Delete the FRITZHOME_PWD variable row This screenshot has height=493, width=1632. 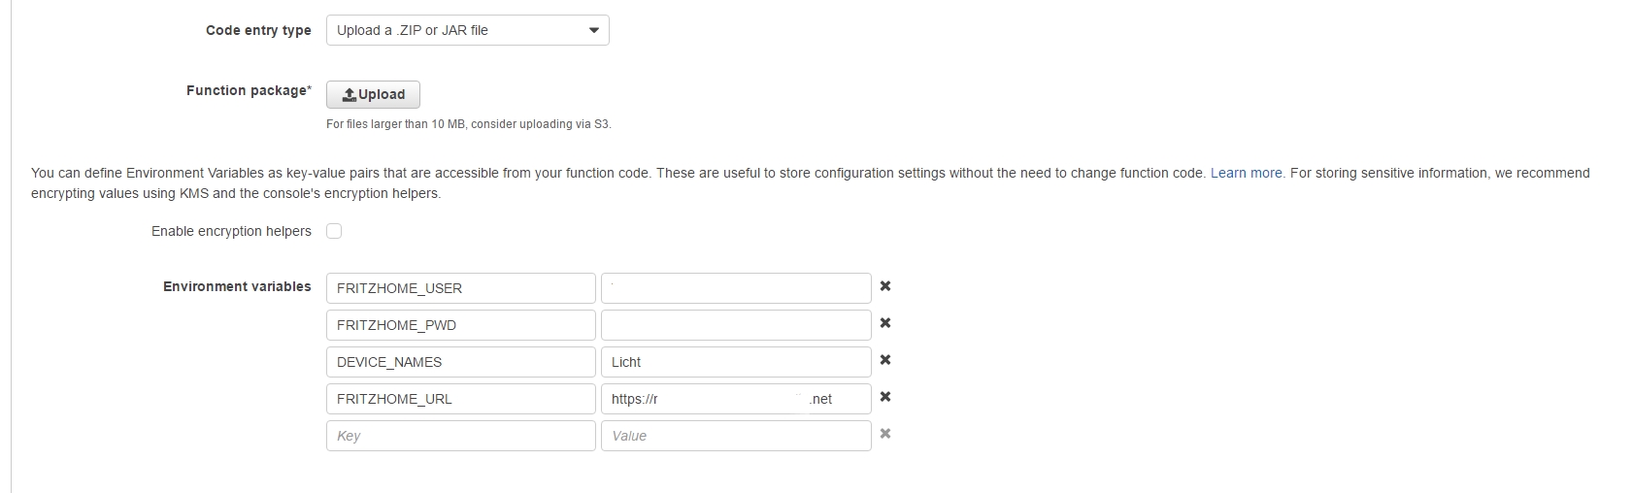884,323
